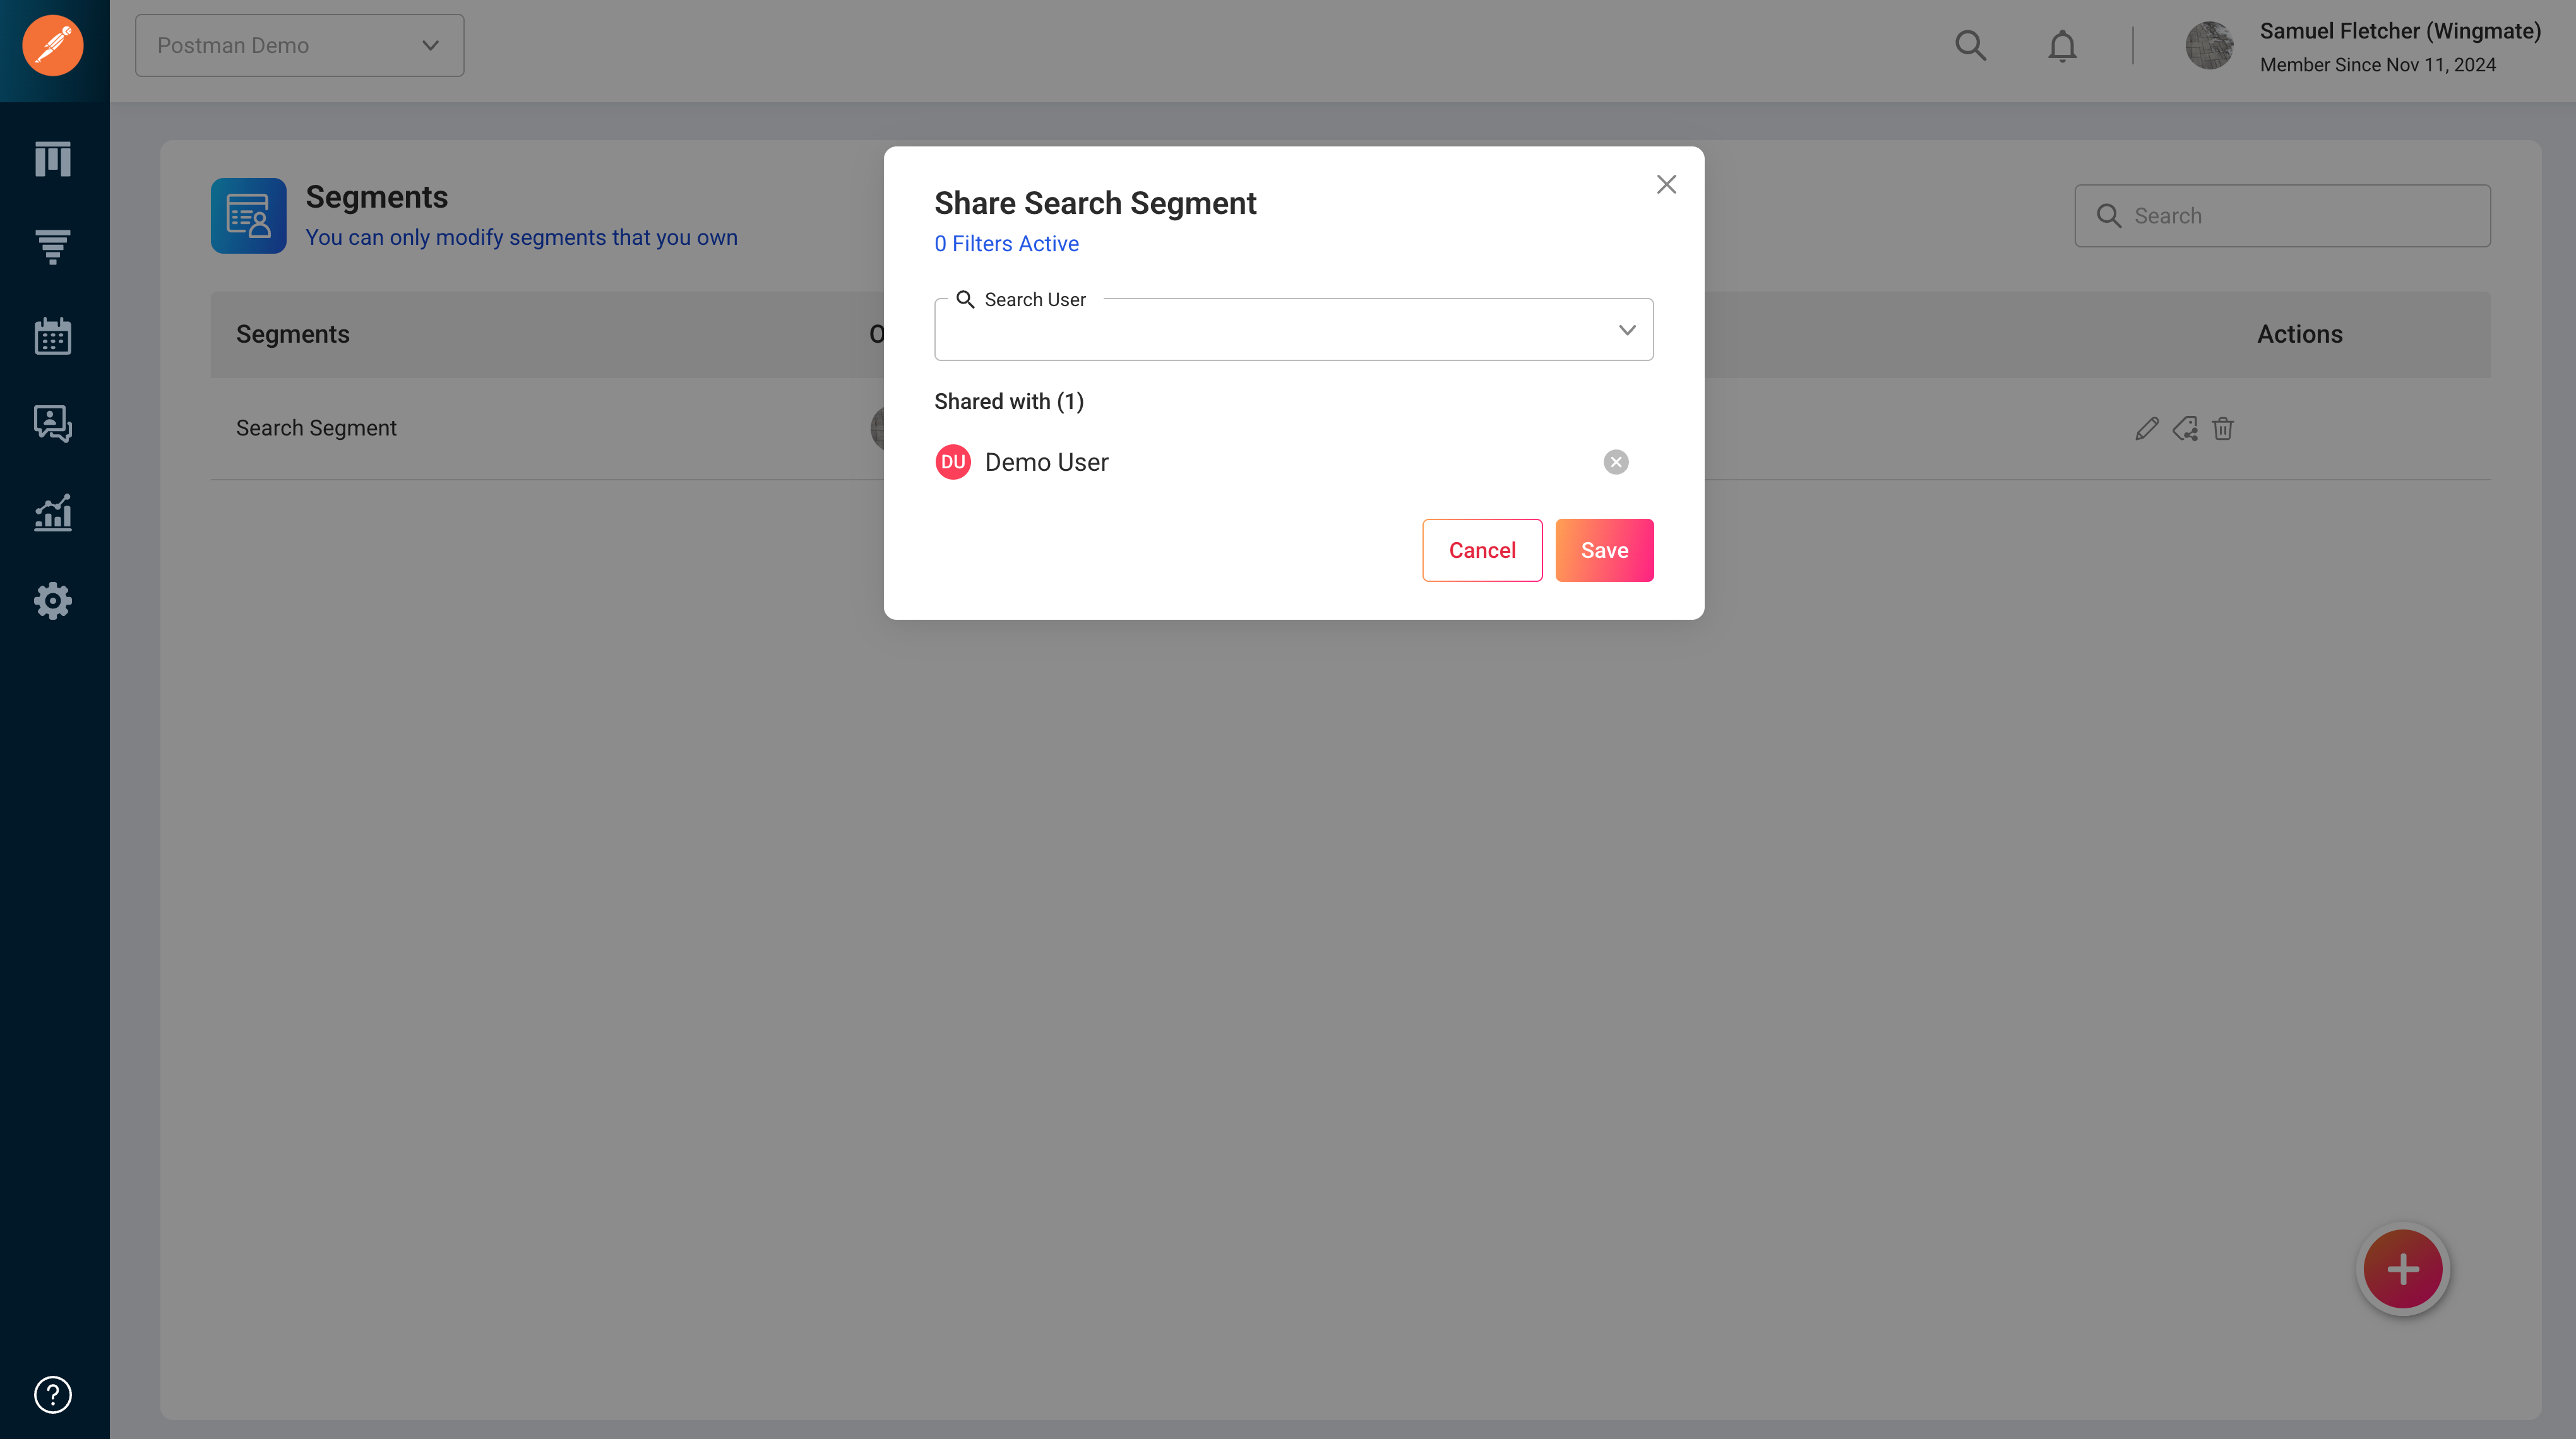Click the segments Search field
This screenshot has height=1439, width=2576.
(2282, 216)
